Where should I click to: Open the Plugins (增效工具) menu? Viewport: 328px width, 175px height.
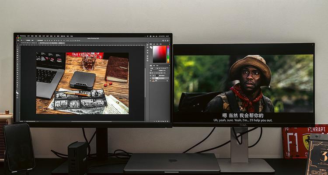click(63, 36)
